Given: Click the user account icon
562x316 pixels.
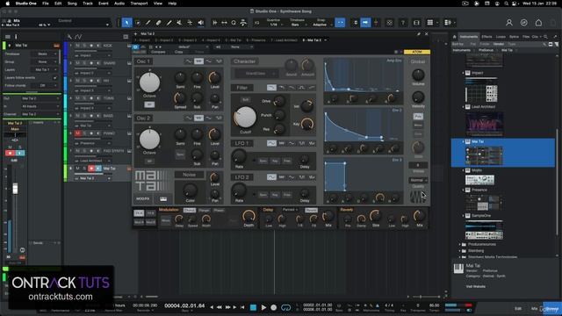Looking at the screenshot, I should (x=509, y=23).
